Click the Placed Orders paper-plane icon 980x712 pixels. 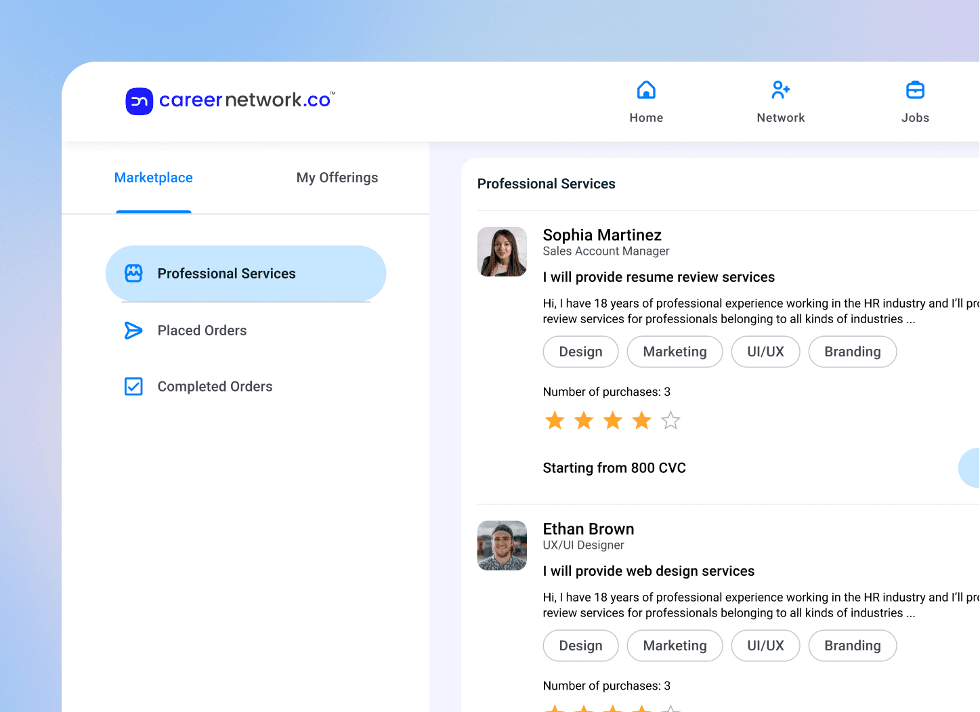(133, 331)
